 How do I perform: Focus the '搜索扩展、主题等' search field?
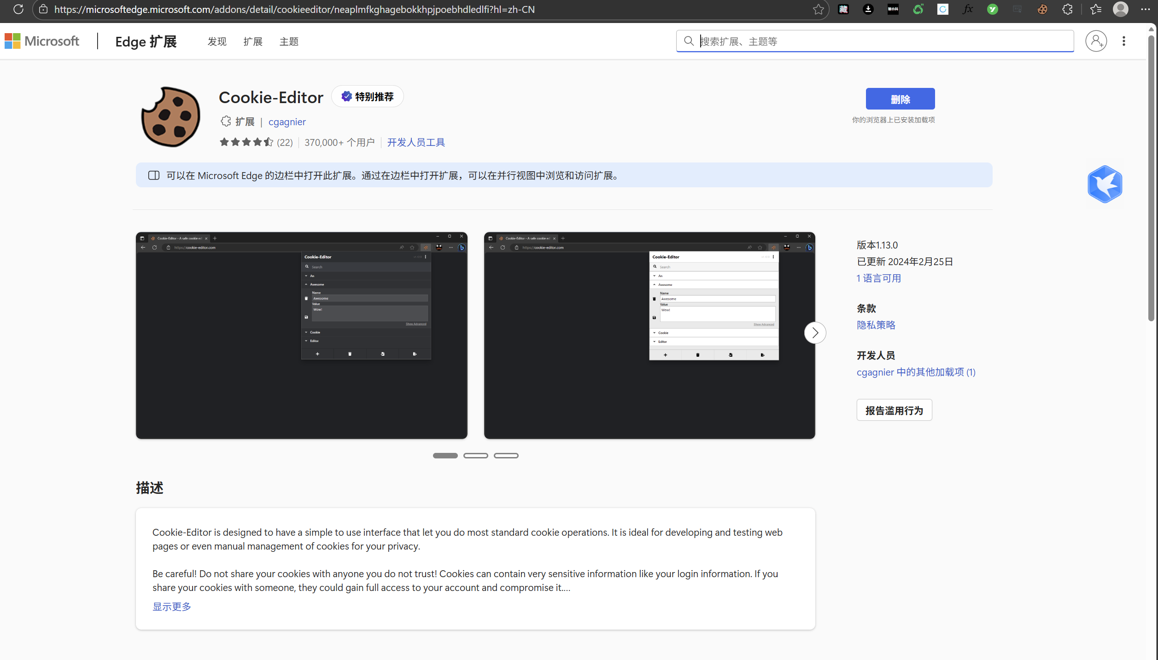pos(875,41)
